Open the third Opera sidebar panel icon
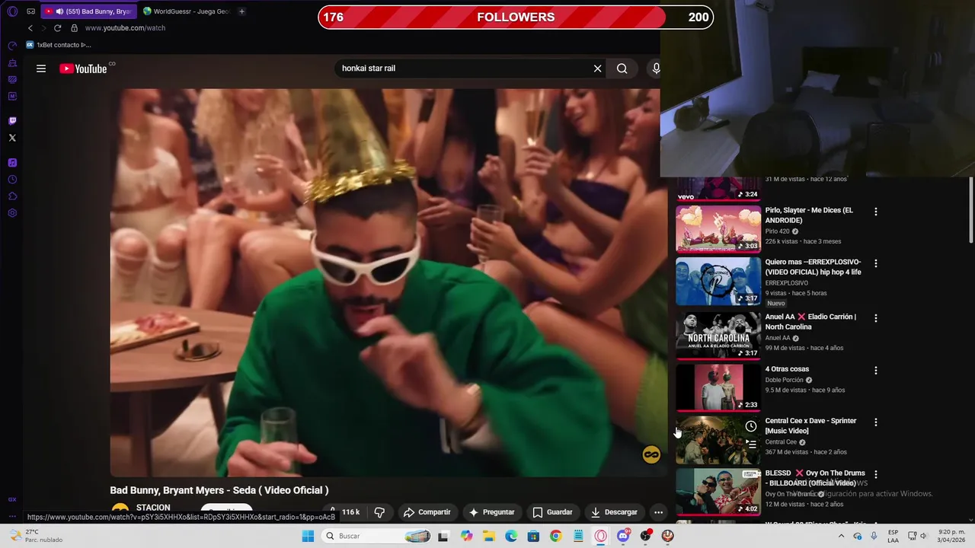Screen dimensions: 975x548 12,79
